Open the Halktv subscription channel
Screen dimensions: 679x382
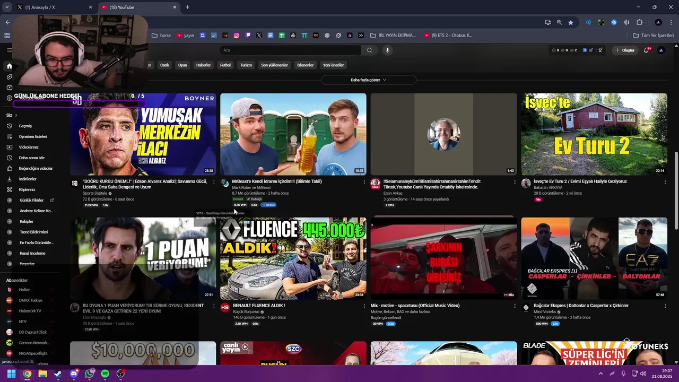tap(24, 290)
